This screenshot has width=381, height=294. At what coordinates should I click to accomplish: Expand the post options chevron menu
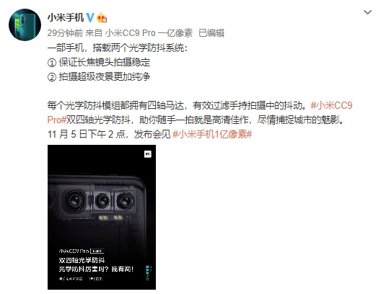pyautogui.click(x=367, y=12)
